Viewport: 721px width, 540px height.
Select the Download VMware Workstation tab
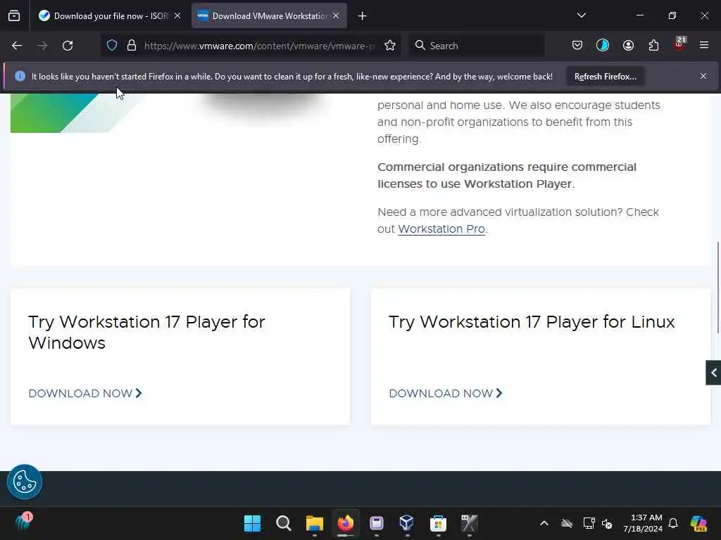point(269,16)
